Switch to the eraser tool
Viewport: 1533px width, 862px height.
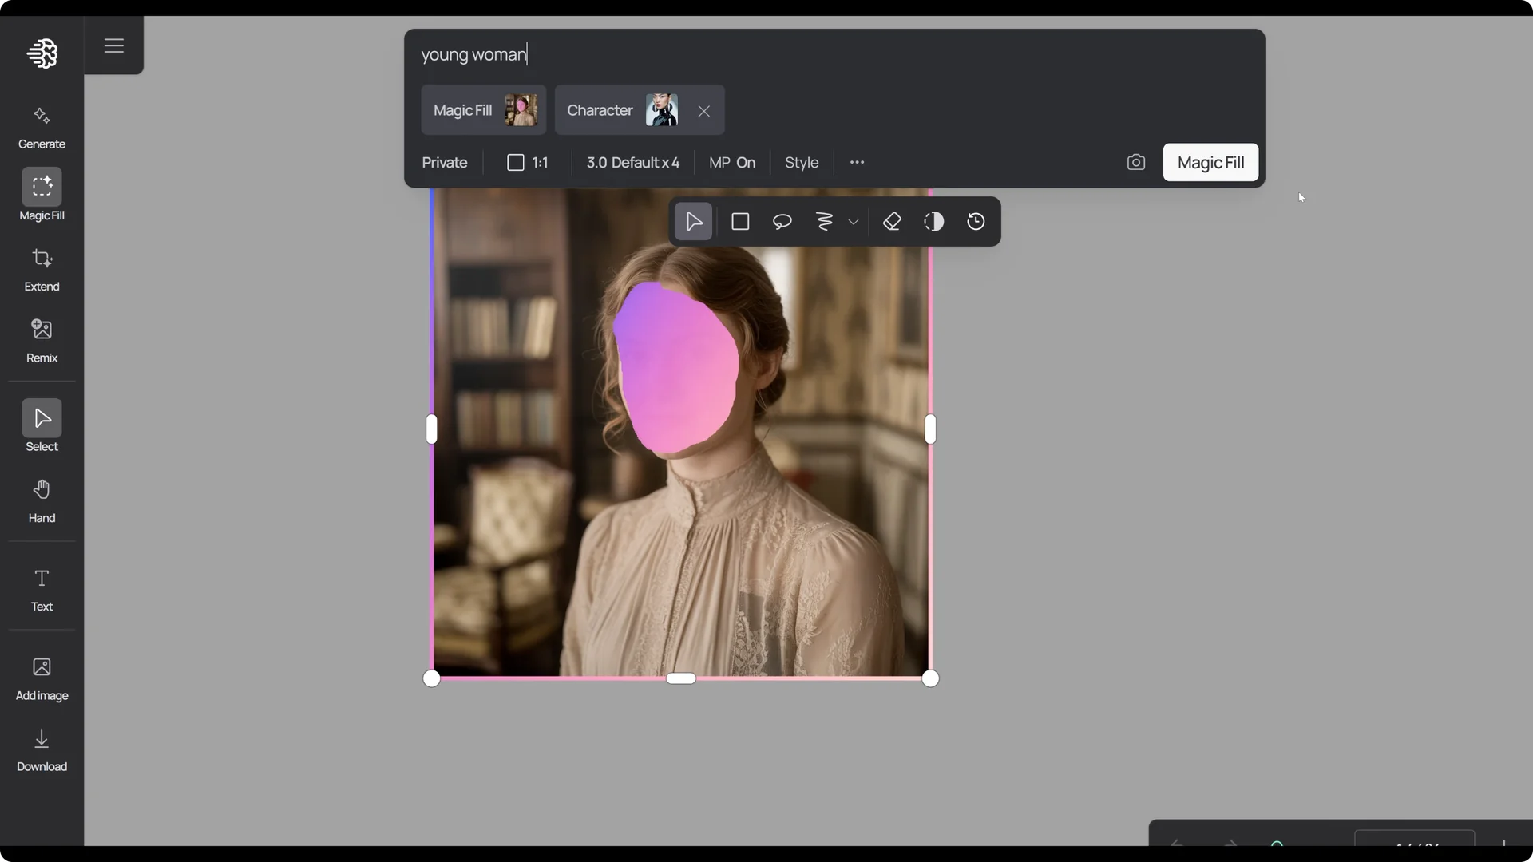pos(892,221)
